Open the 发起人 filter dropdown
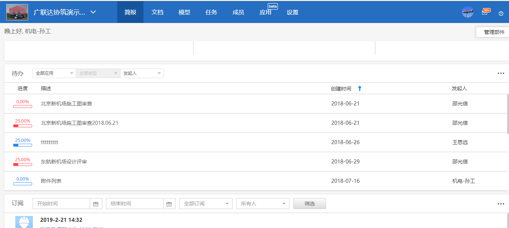Image resolution: width=509 pixels, height=228 pixels. click(x=142, y=73)
